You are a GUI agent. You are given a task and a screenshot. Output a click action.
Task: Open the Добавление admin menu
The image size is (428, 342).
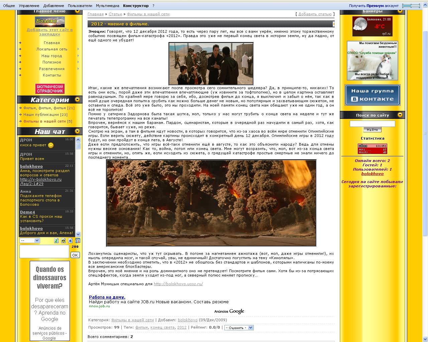tap(53, 6)
